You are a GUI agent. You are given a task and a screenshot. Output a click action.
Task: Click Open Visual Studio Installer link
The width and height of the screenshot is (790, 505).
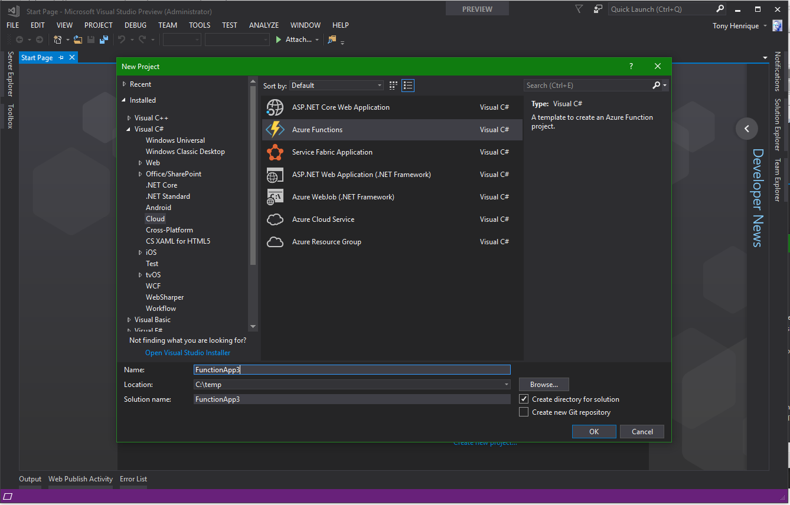point(188,353)
